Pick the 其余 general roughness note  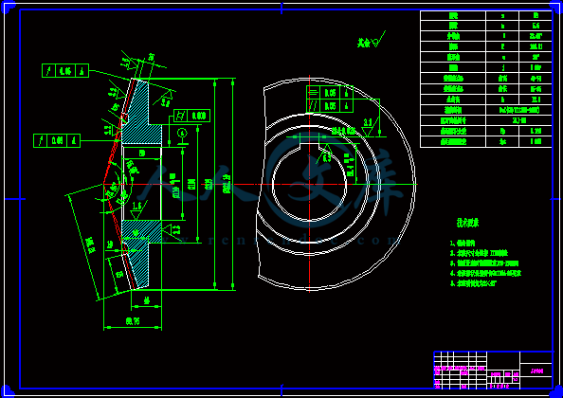[x=371, y=40]
